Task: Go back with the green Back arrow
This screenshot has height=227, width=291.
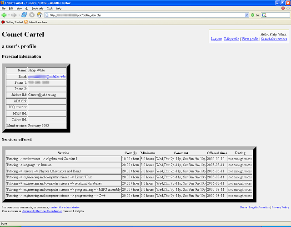Action: [4, 15]
